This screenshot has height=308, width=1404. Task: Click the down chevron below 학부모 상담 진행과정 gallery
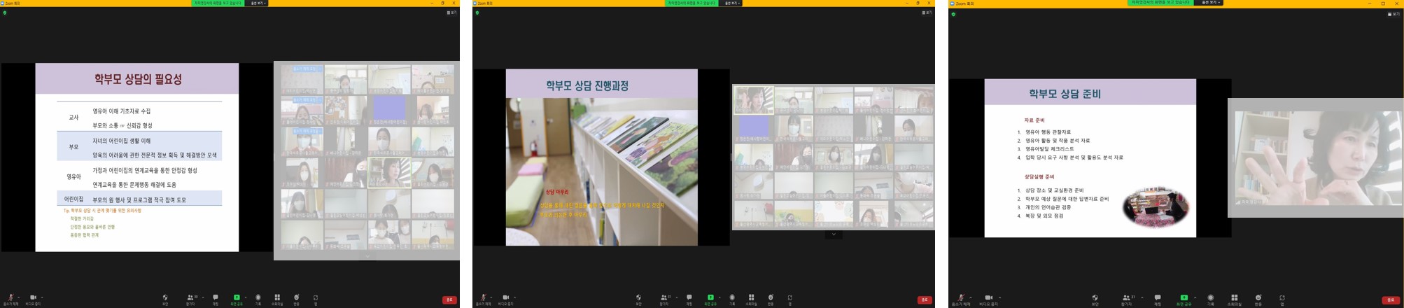point(833,235)
